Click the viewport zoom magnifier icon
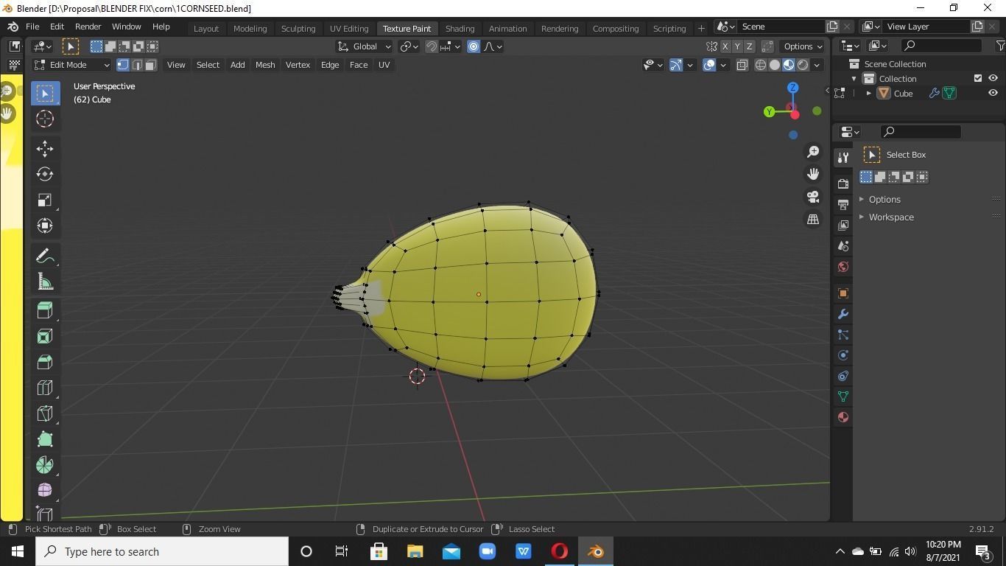The image size is (1006, 566). pos(813,152)
